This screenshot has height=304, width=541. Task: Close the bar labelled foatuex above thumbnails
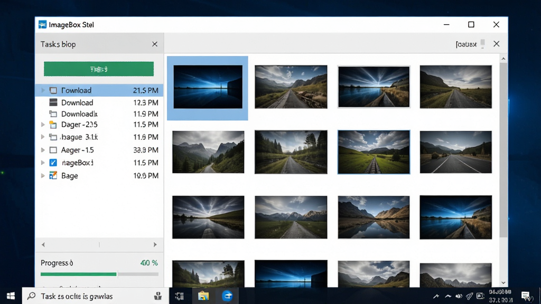coord(496,44)
